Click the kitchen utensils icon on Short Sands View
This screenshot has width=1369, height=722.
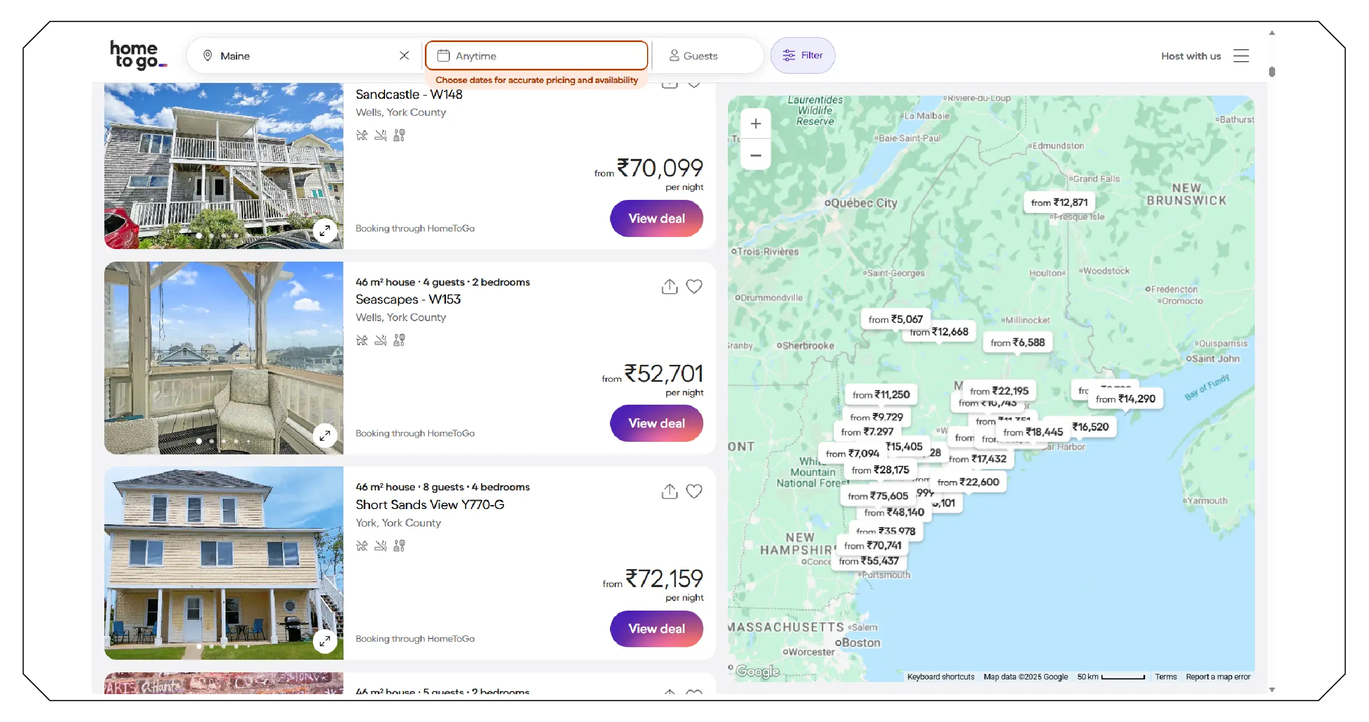(399, 545)
